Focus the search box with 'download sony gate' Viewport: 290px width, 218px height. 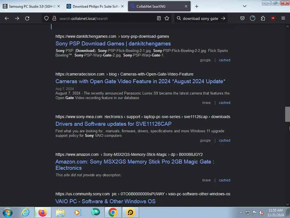pos(201,18)
